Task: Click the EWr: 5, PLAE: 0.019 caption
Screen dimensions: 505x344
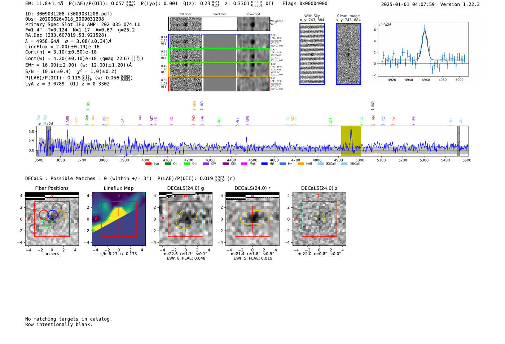Action: coord(252,258)
